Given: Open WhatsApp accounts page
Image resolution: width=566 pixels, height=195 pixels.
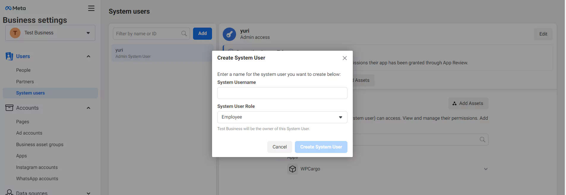Looking at the screenshot, I should (x=37, y=179).
